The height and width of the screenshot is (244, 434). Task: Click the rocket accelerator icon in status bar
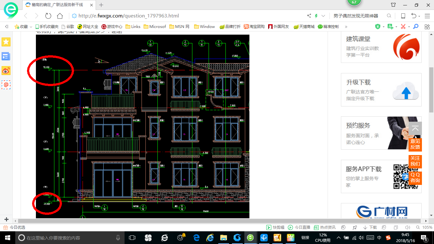[355, 227]
